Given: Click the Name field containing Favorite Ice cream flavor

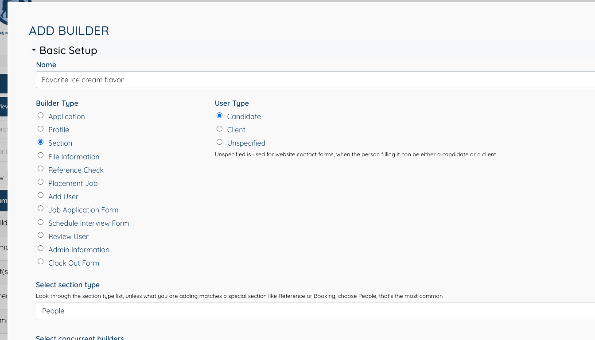Looking at the screenshot, I should [177, 80].
